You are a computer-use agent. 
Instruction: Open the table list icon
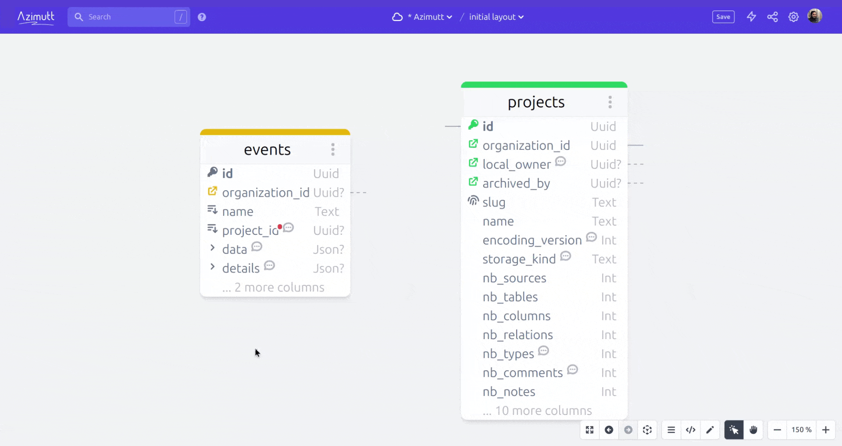tap(671, 430)
